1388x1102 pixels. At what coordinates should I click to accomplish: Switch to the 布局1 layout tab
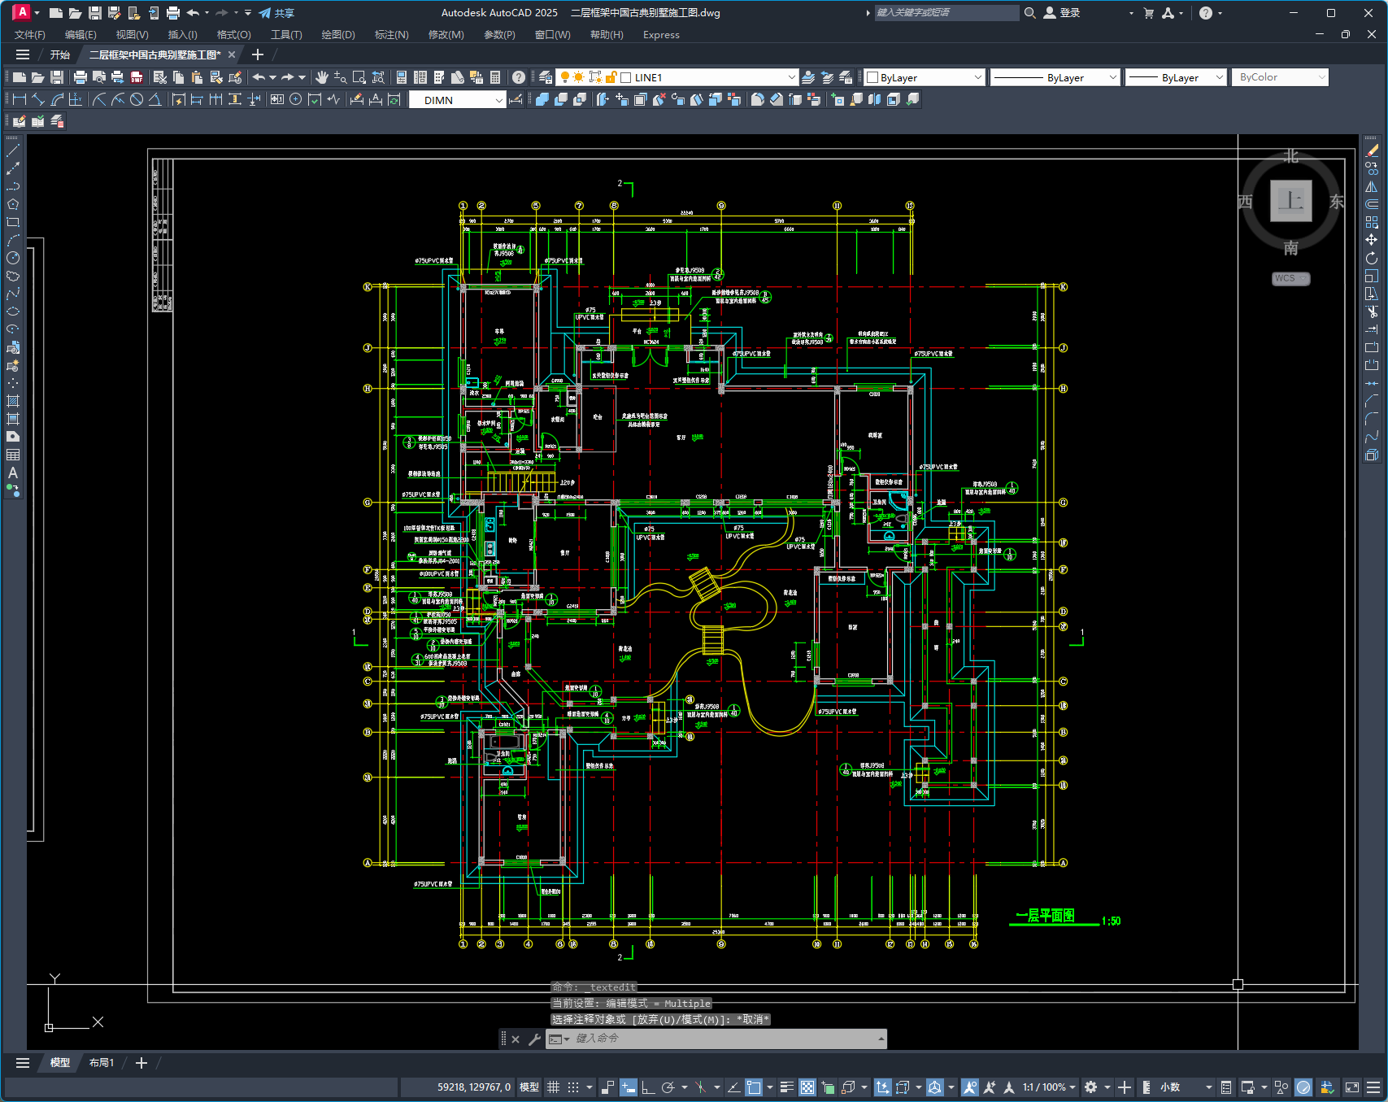click(x=102, y=1063)
